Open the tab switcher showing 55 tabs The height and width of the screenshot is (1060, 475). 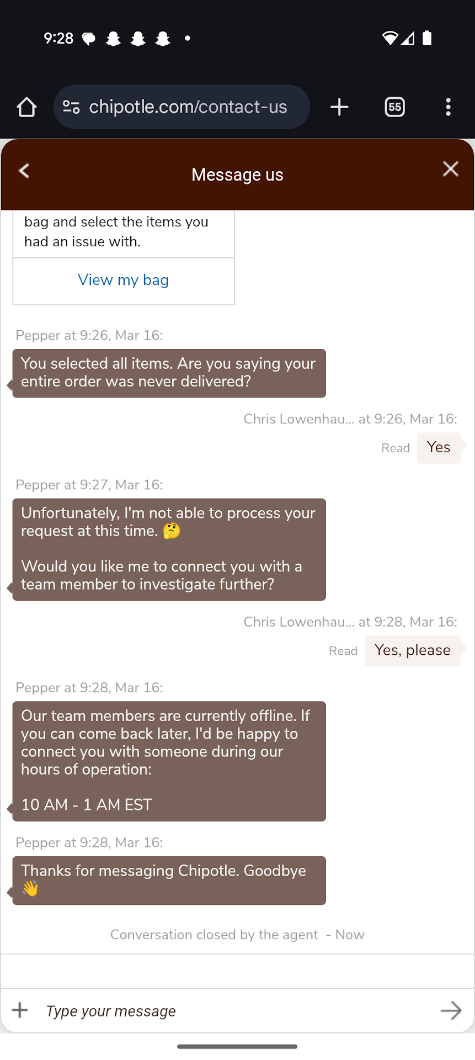394,107
